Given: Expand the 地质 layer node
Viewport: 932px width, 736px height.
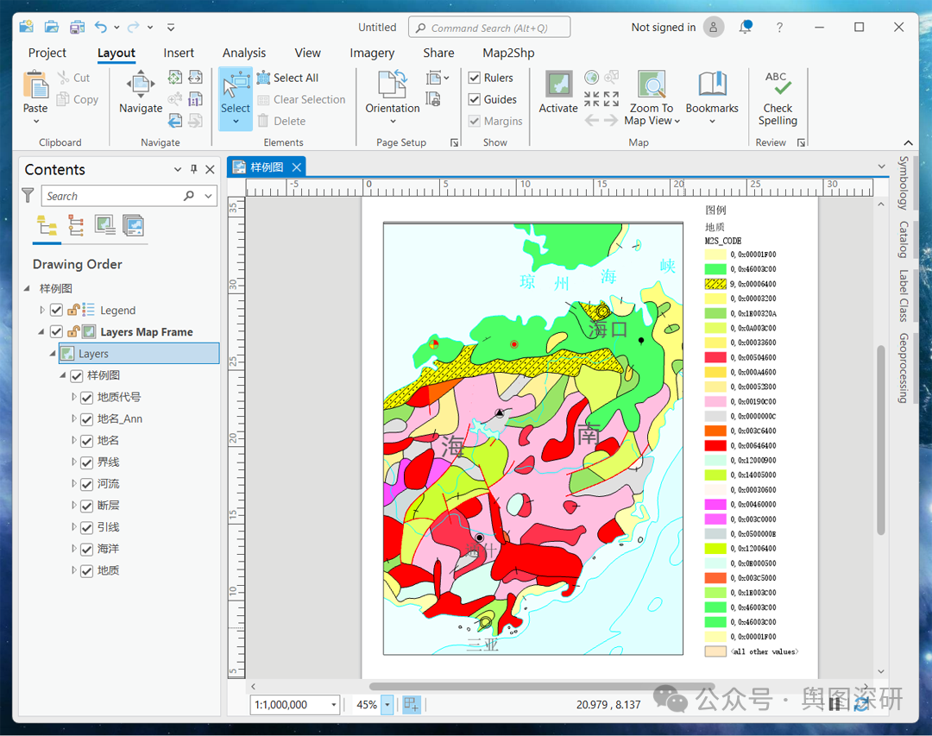Looking at the screenshot, I should 73,570.
